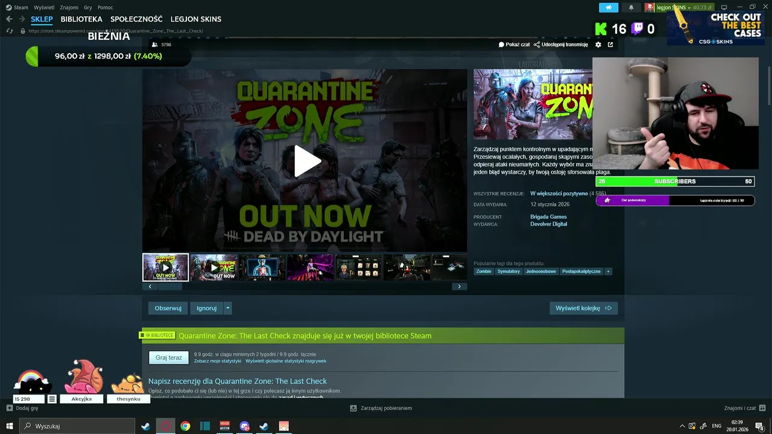Image resolution: width=772 pixels, height=434 pixels.
Task: Expand the dropdown arrow next to Ignoruj
Action: pyautogui.click(x=227, y=308)
